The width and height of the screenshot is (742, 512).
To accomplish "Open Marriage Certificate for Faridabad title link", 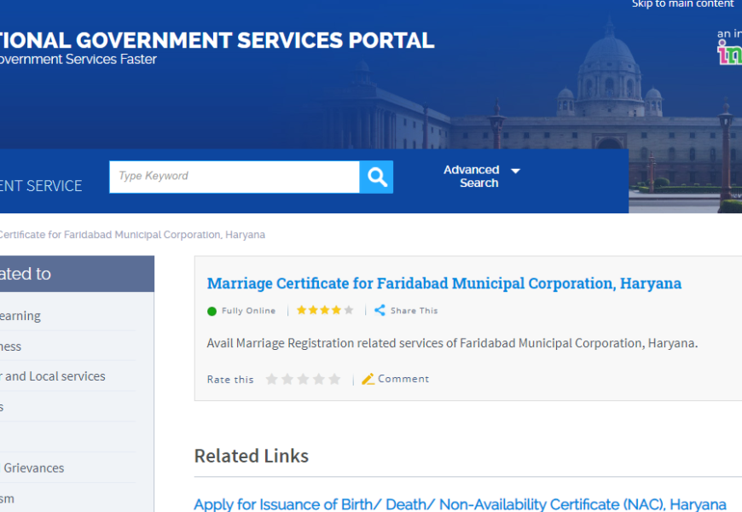I will click(x=443, y=283).
